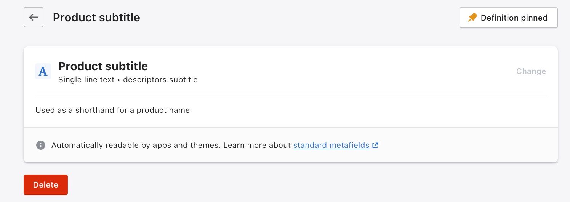The width and height of the screenshot is (570, 202).
Task: Click the external link icon after standard metafields
Action: click(375, 145)
